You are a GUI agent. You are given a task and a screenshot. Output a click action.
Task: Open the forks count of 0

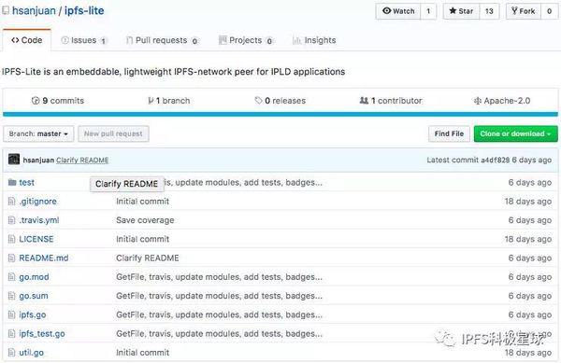[549, 11]
